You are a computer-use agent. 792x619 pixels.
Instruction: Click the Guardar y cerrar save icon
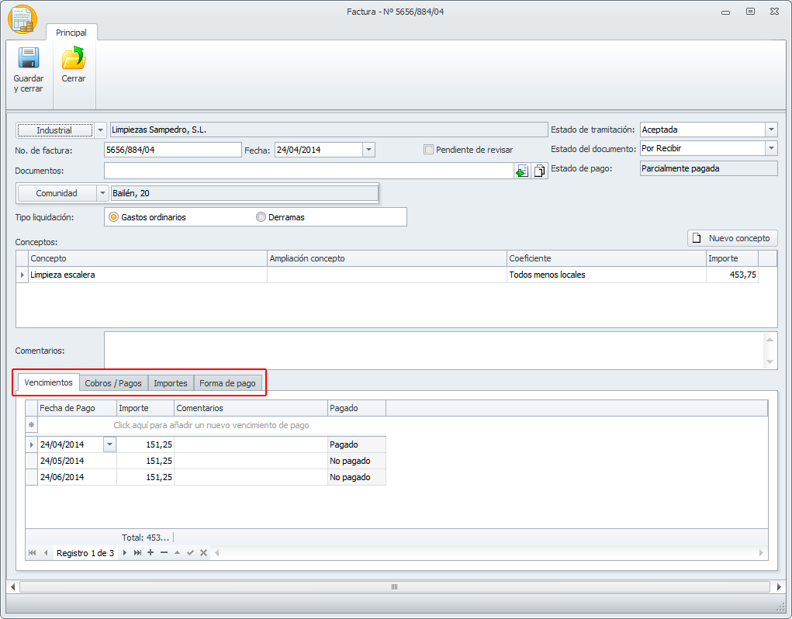[28, 60]
